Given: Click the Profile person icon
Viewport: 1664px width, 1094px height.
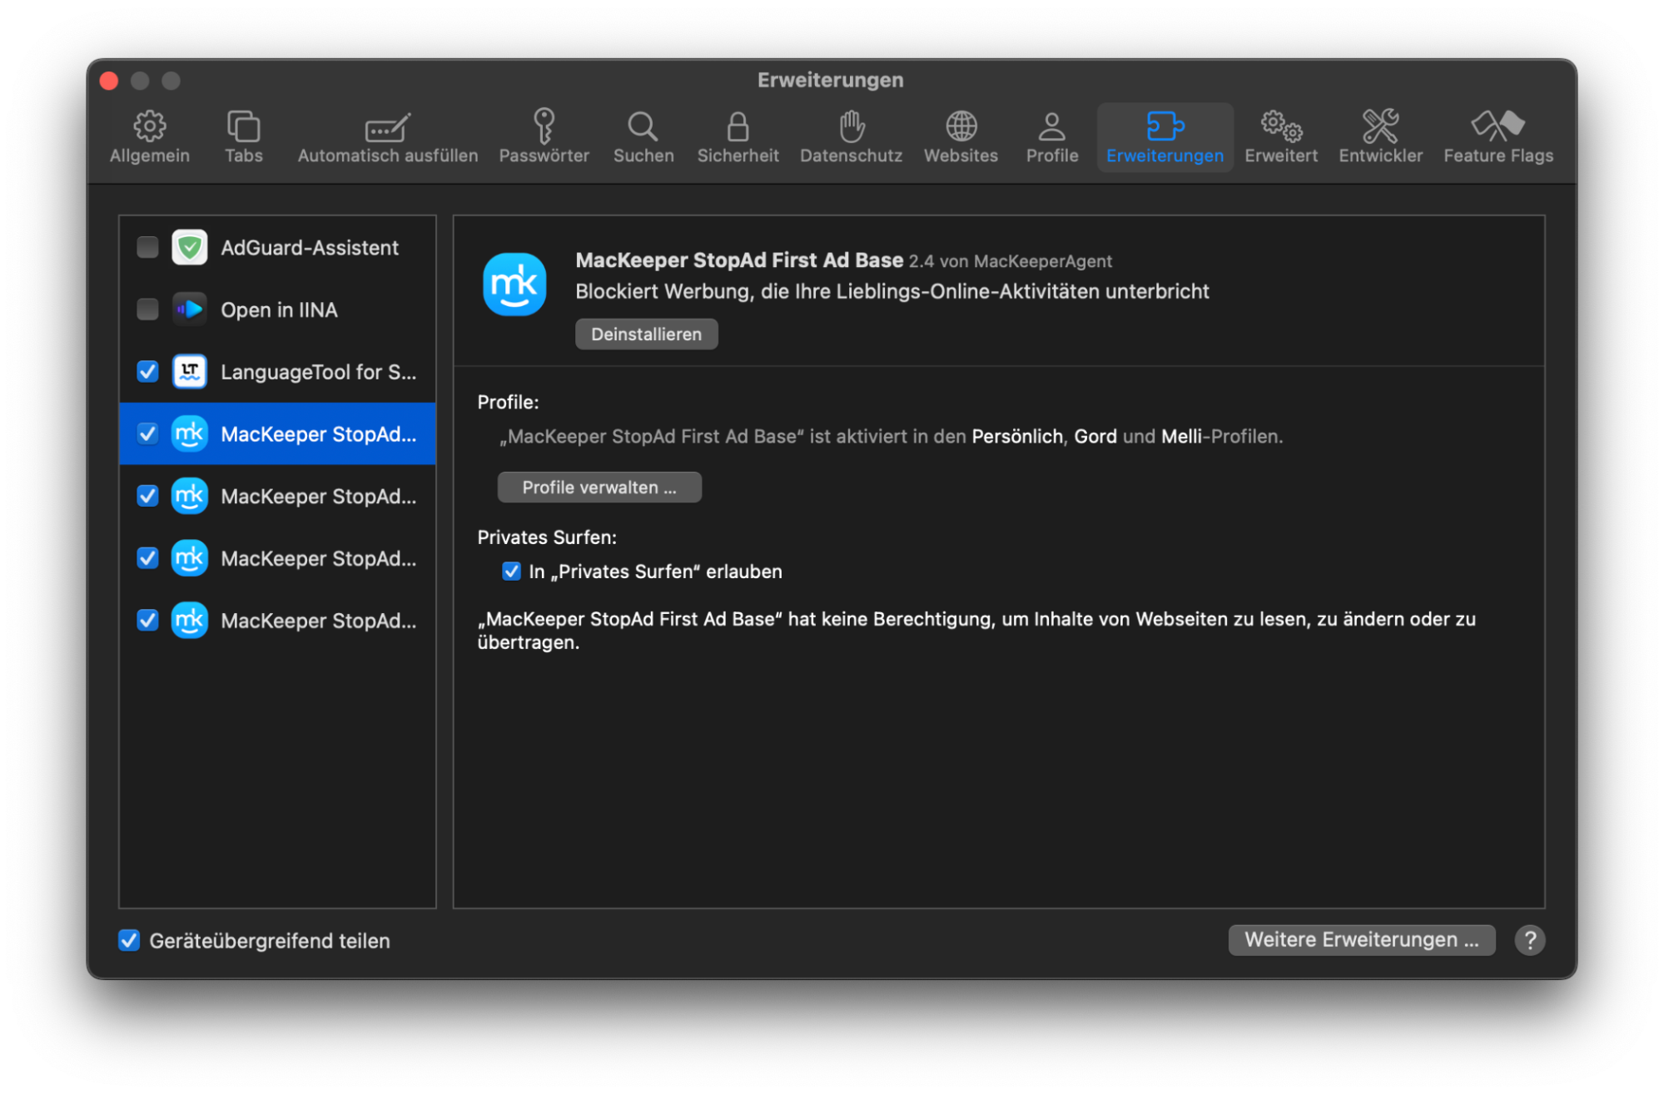Looking at the screenshot, I should tap(1051, 126).
